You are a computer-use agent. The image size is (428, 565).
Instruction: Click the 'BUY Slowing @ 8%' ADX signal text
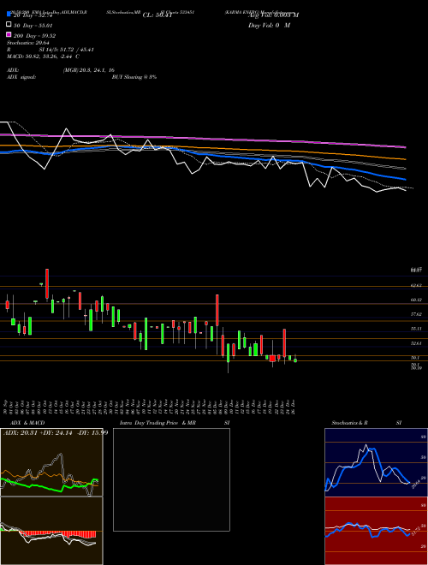pos(134,77)
